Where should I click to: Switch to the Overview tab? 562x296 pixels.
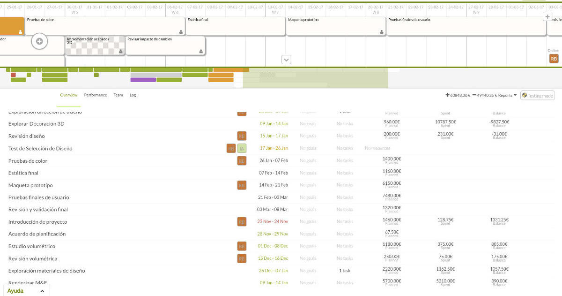(x=69, y=95)
